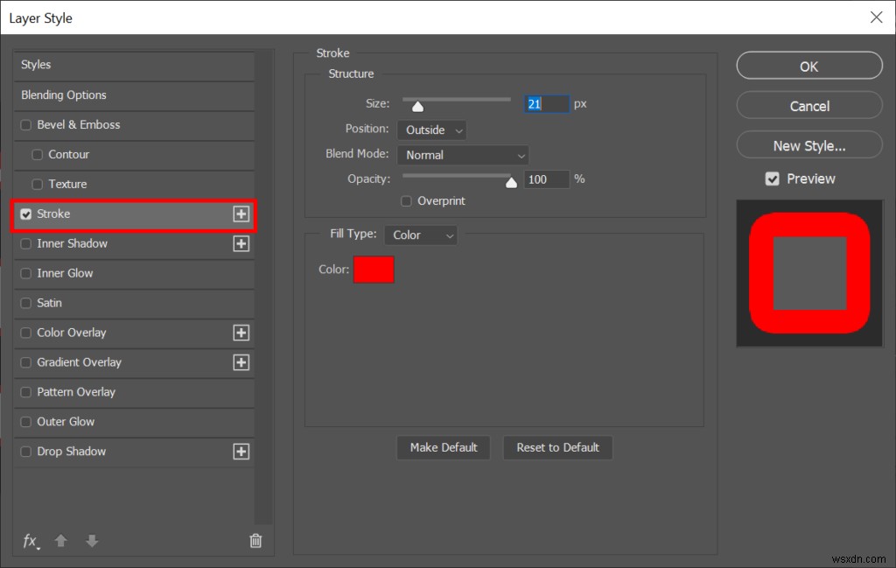Add another Drop Shadow using its plus icon
The image size is (896, 568).
pos(242,452)
